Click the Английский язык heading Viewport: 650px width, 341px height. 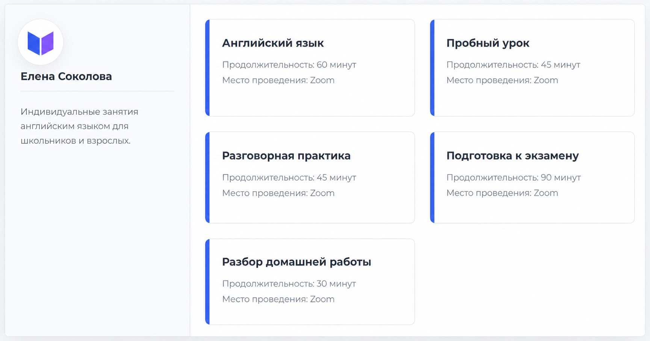(273, 43)
